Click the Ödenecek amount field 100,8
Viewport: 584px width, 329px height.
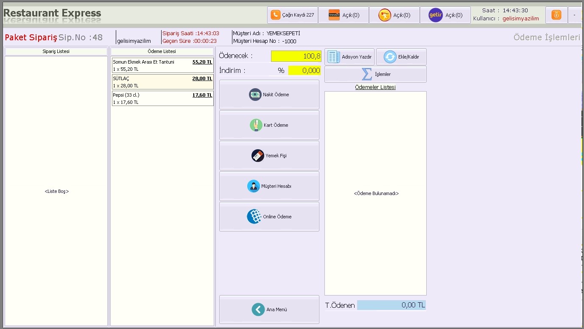point(296,56)
